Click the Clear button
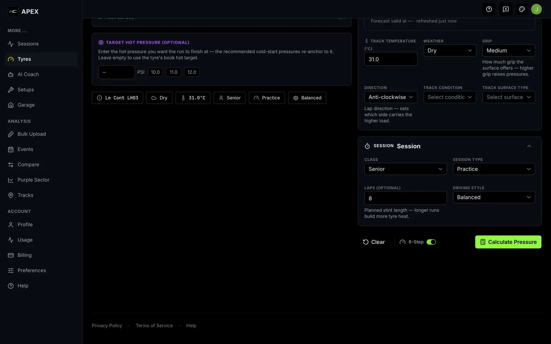The height and width of the screenshot is (344, 551). (x=374, y=242)
